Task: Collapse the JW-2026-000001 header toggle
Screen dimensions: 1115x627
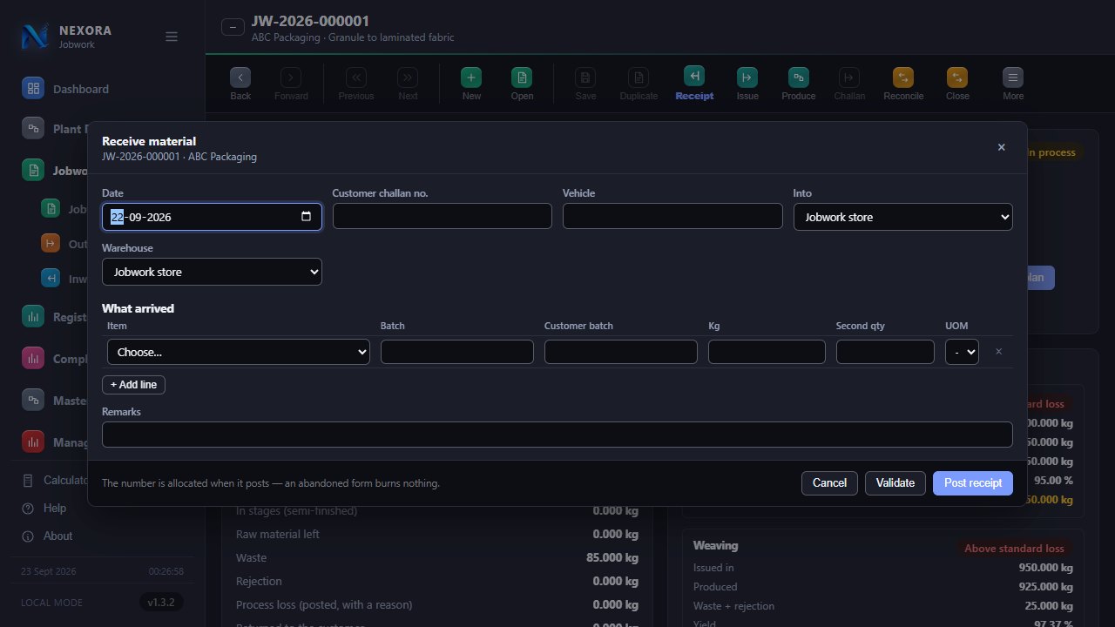Action: pos(233,27)
